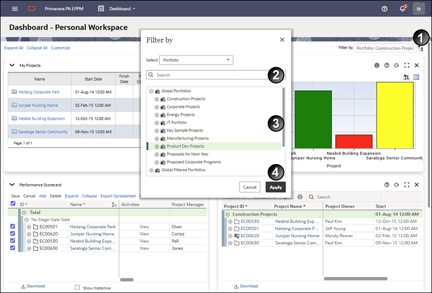Open the Select Portfolio dropdown
Screen dimensions: 432x293
pos(196,60)
